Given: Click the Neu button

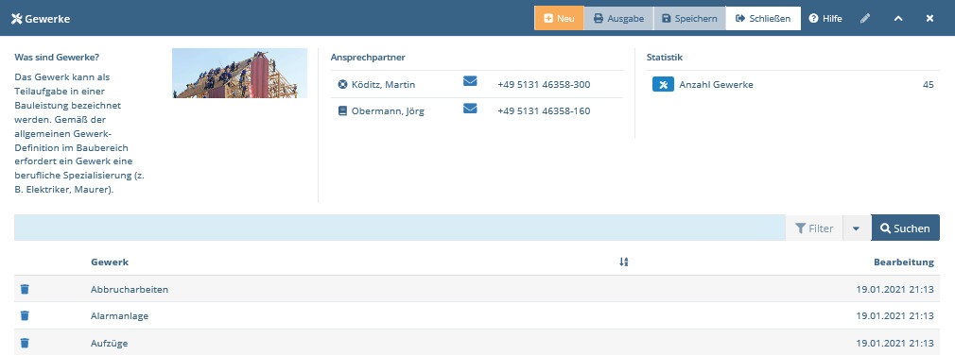Looking at the screenshot, I should pyautogui.click(x=559, y=18).
